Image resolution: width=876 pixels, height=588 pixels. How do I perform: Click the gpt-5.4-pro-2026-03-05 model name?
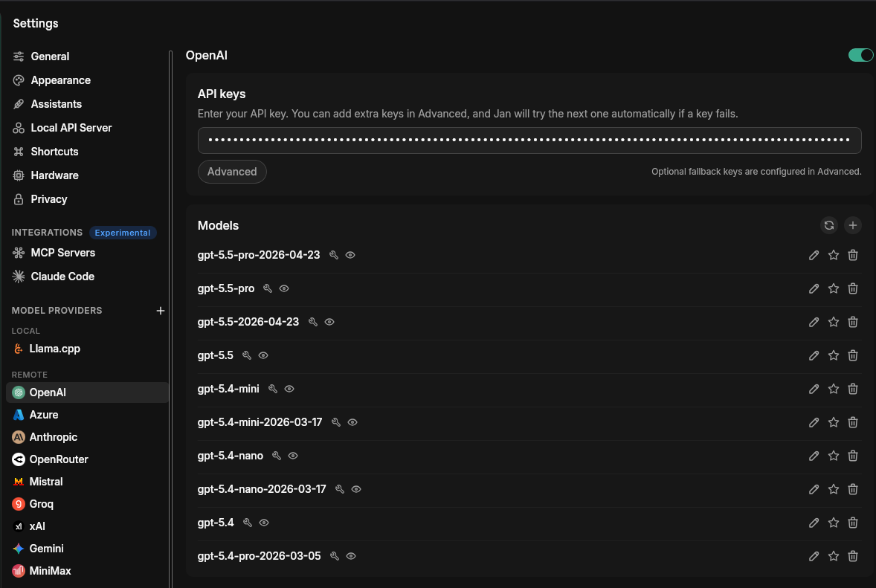(260, 556)
